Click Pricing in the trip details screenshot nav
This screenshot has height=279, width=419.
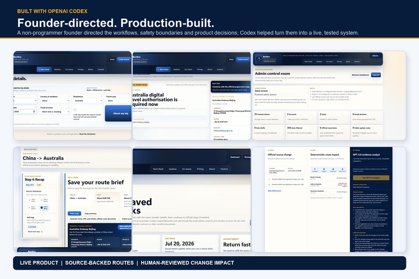(x=81, y=70)
